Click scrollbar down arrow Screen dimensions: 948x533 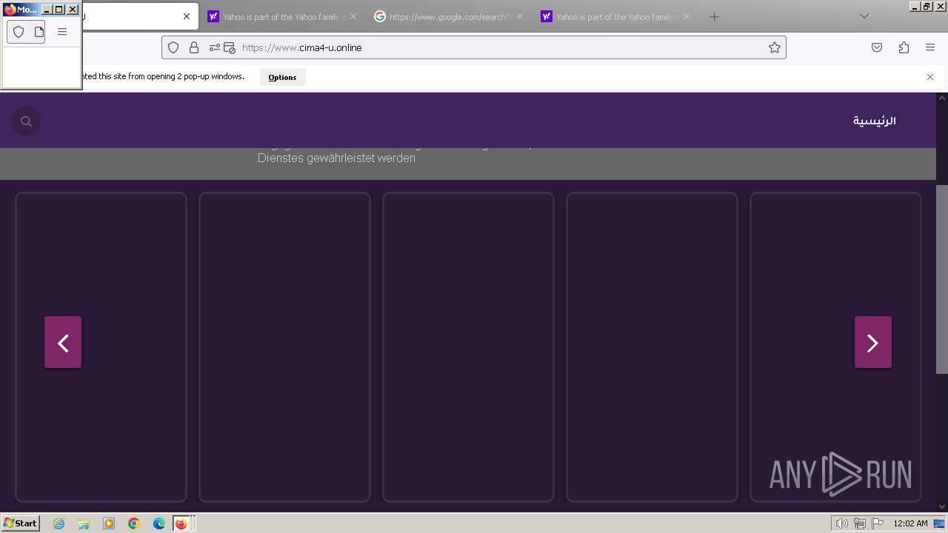tap(942, 507)
